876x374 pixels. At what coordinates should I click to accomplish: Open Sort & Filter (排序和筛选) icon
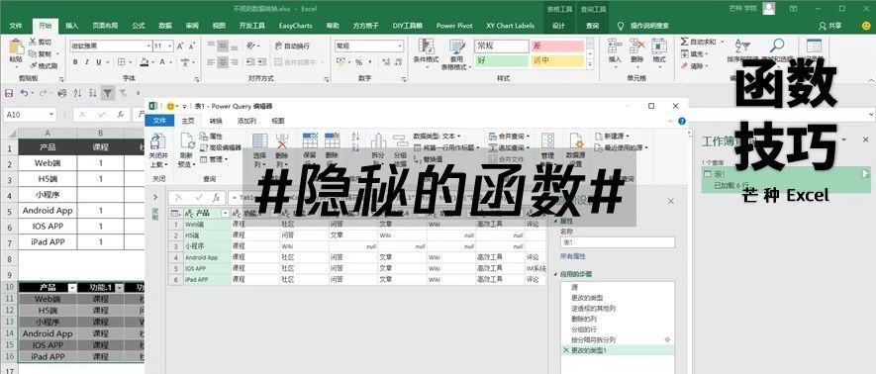(x=742, y=46)
